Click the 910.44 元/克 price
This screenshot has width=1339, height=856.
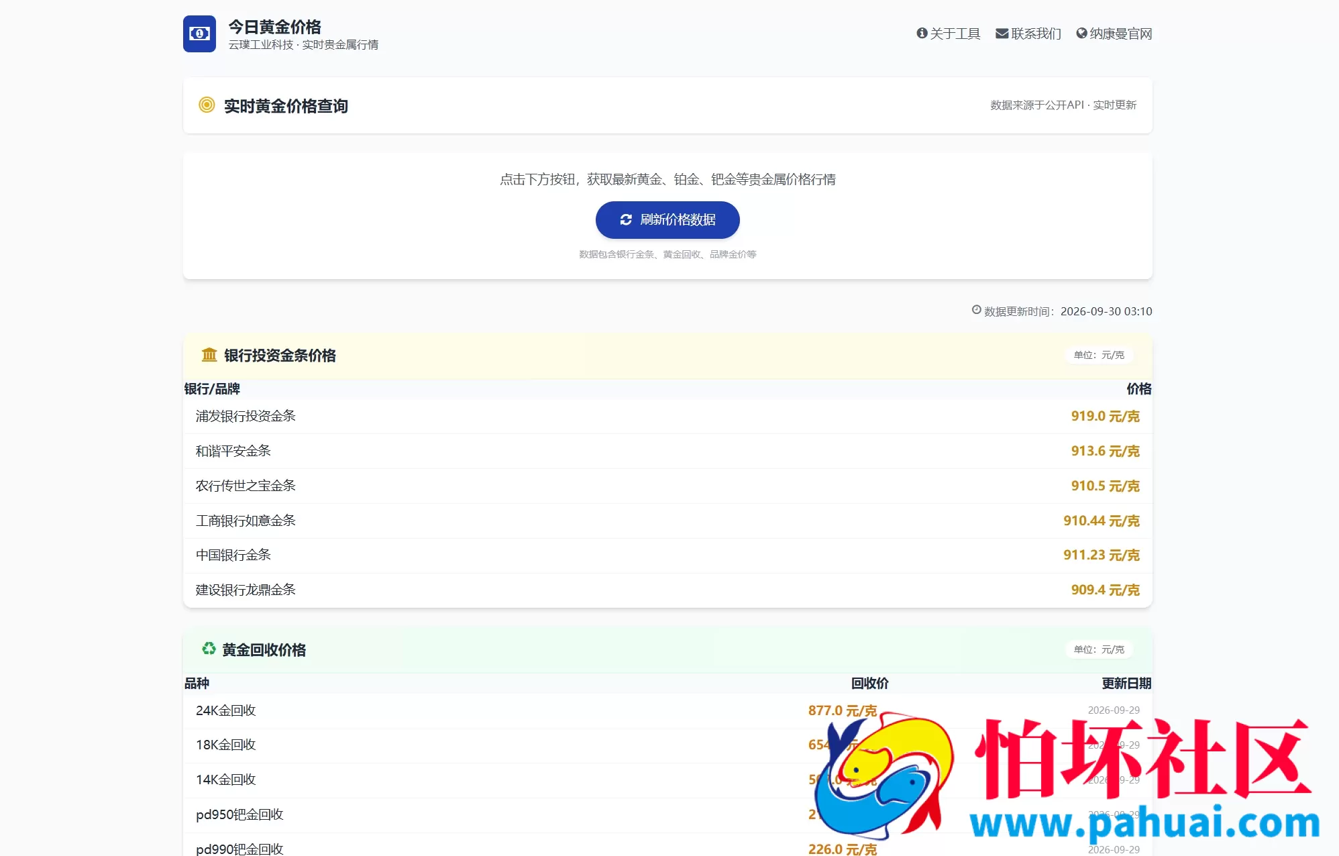tap(1102, 521)
